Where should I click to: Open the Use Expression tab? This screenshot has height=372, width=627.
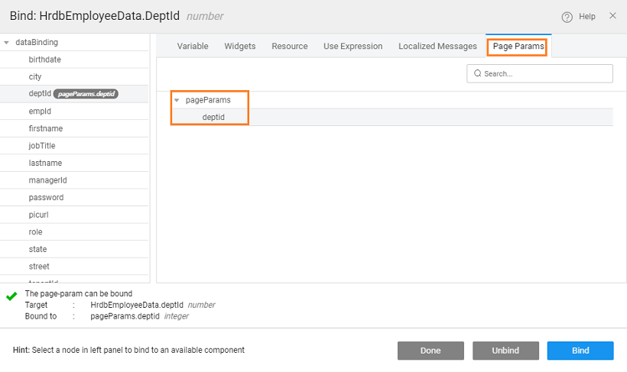coord(352,47)
